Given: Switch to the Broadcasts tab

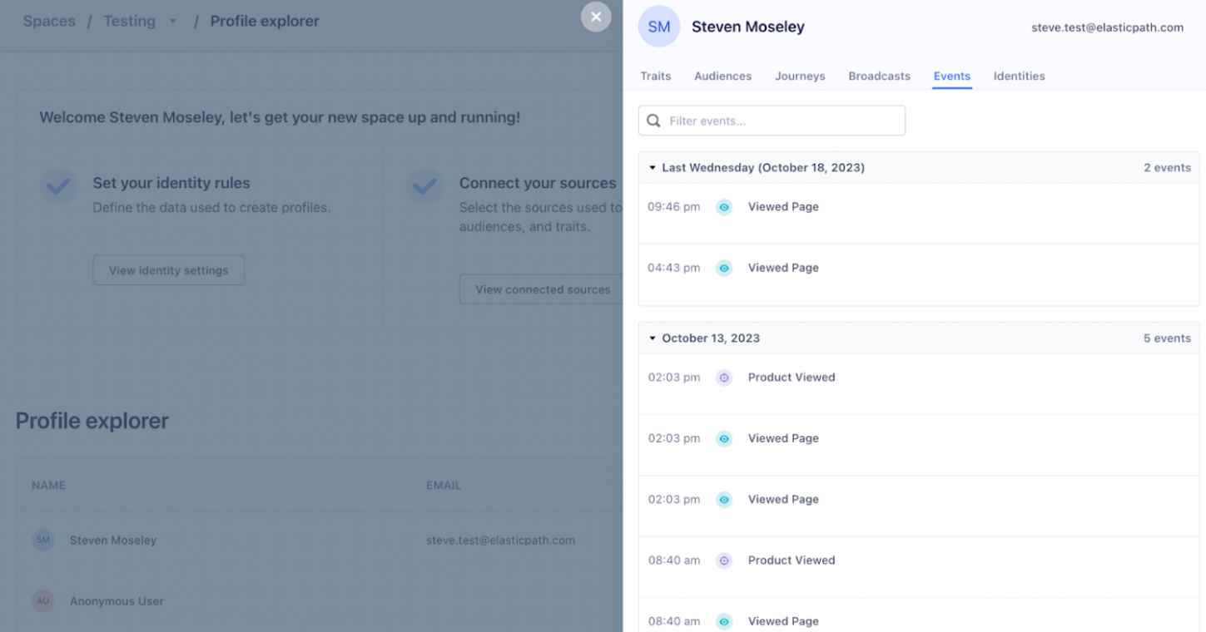Looking at the screenshot, I should coord(879,76).
